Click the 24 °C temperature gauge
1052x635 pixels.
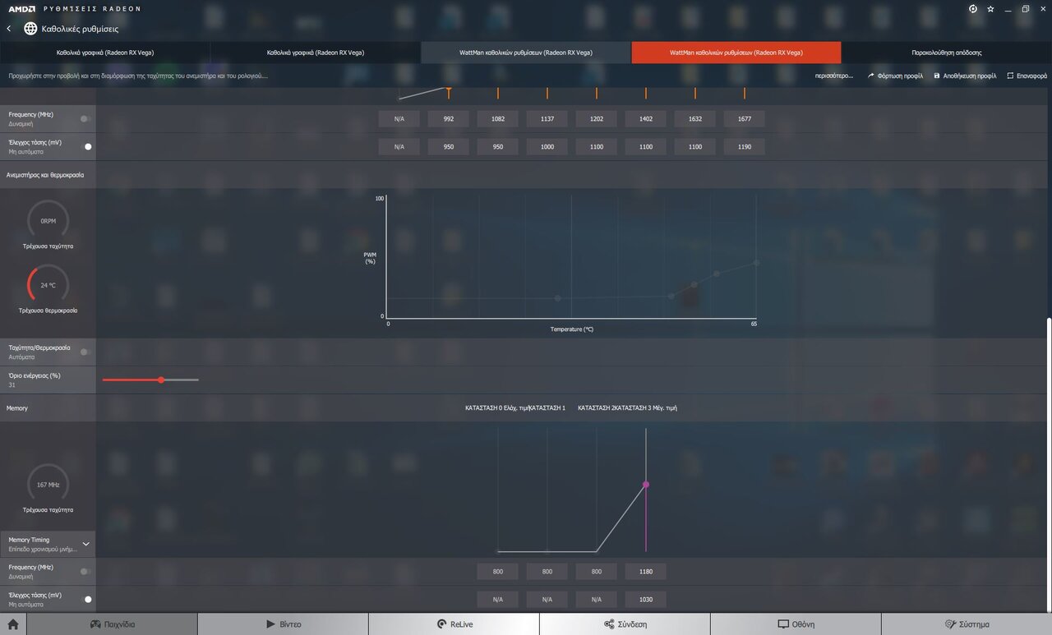point(48,285)
